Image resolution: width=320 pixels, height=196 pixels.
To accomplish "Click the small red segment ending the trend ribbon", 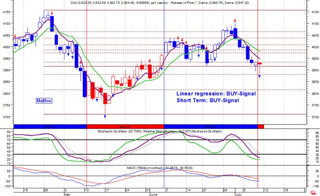I will click(261, 127).
